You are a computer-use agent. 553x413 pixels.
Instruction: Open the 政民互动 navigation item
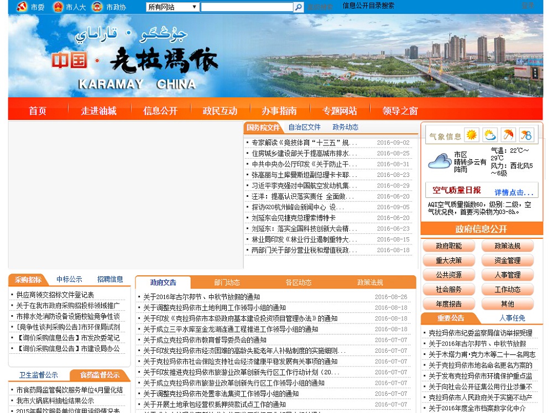[x=220, y=111]
